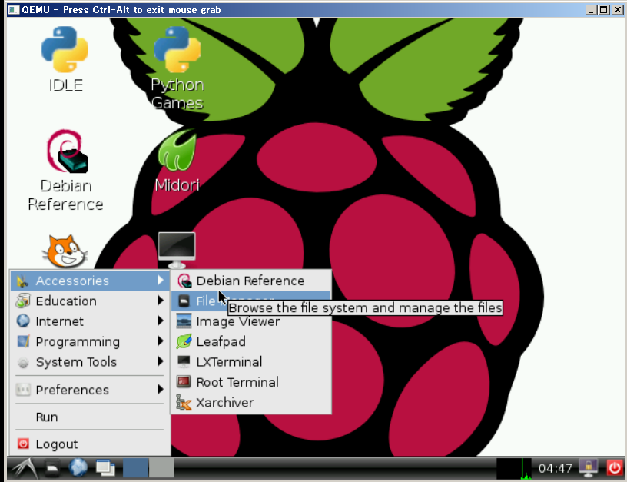Viewport: 627px width, 482px height.
Task: Click the Internet globe menu icon
Action: tap(23, 321)
